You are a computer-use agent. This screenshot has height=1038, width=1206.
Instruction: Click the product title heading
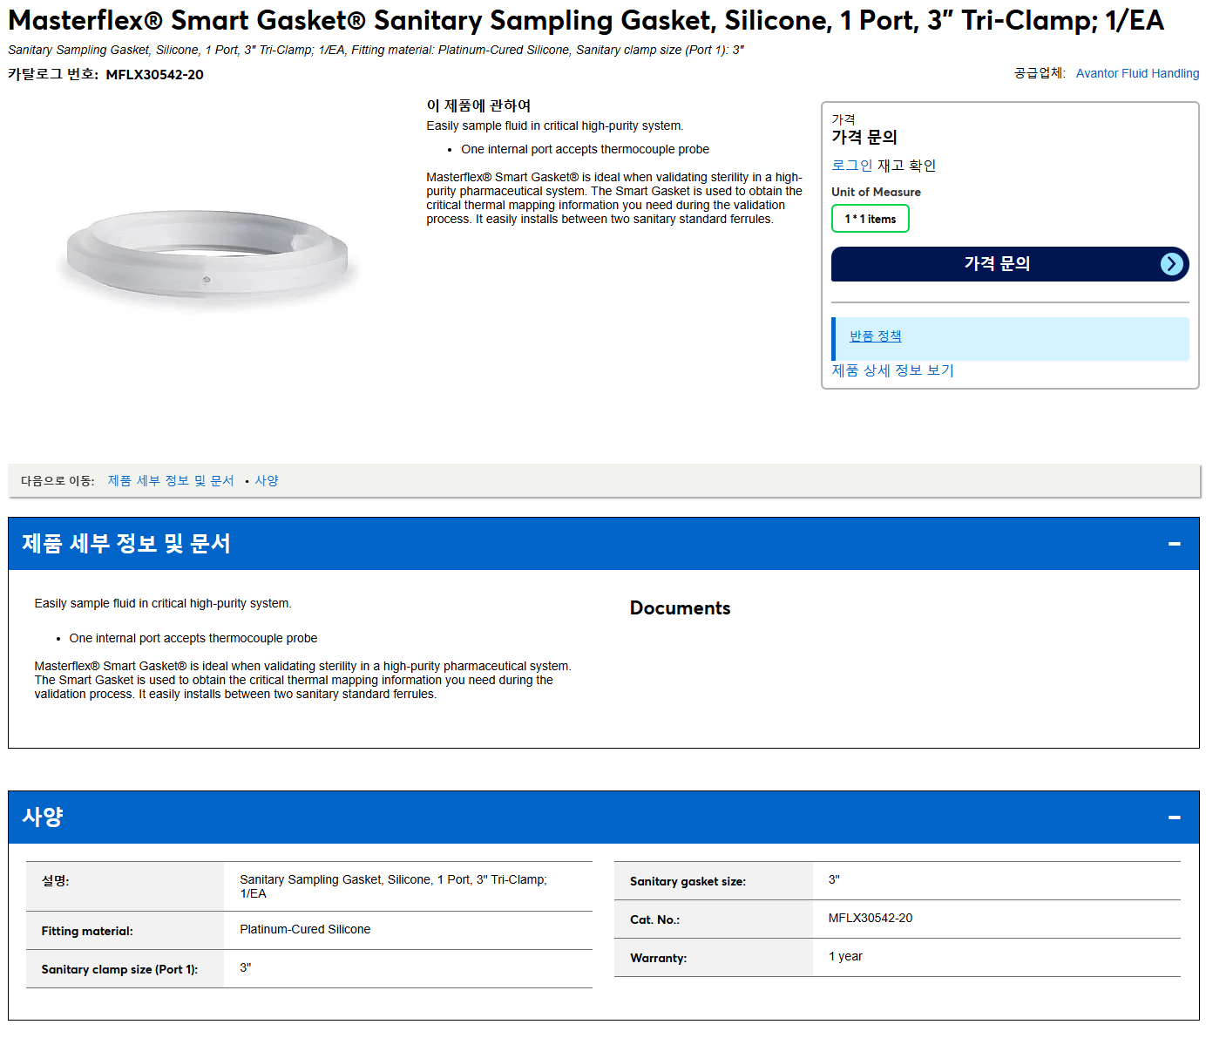coord(586,20)
